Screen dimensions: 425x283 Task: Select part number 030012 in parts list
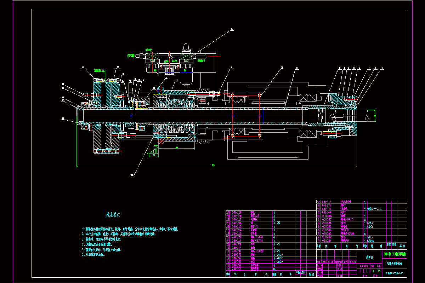pos(327,202)
